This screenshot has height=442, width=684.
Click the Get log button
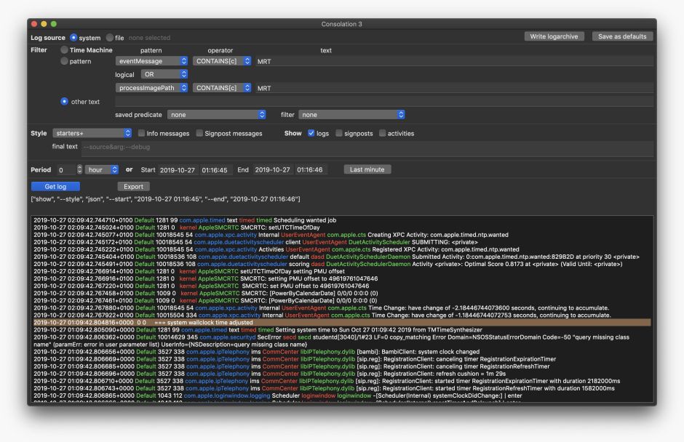tap(55, 187)
